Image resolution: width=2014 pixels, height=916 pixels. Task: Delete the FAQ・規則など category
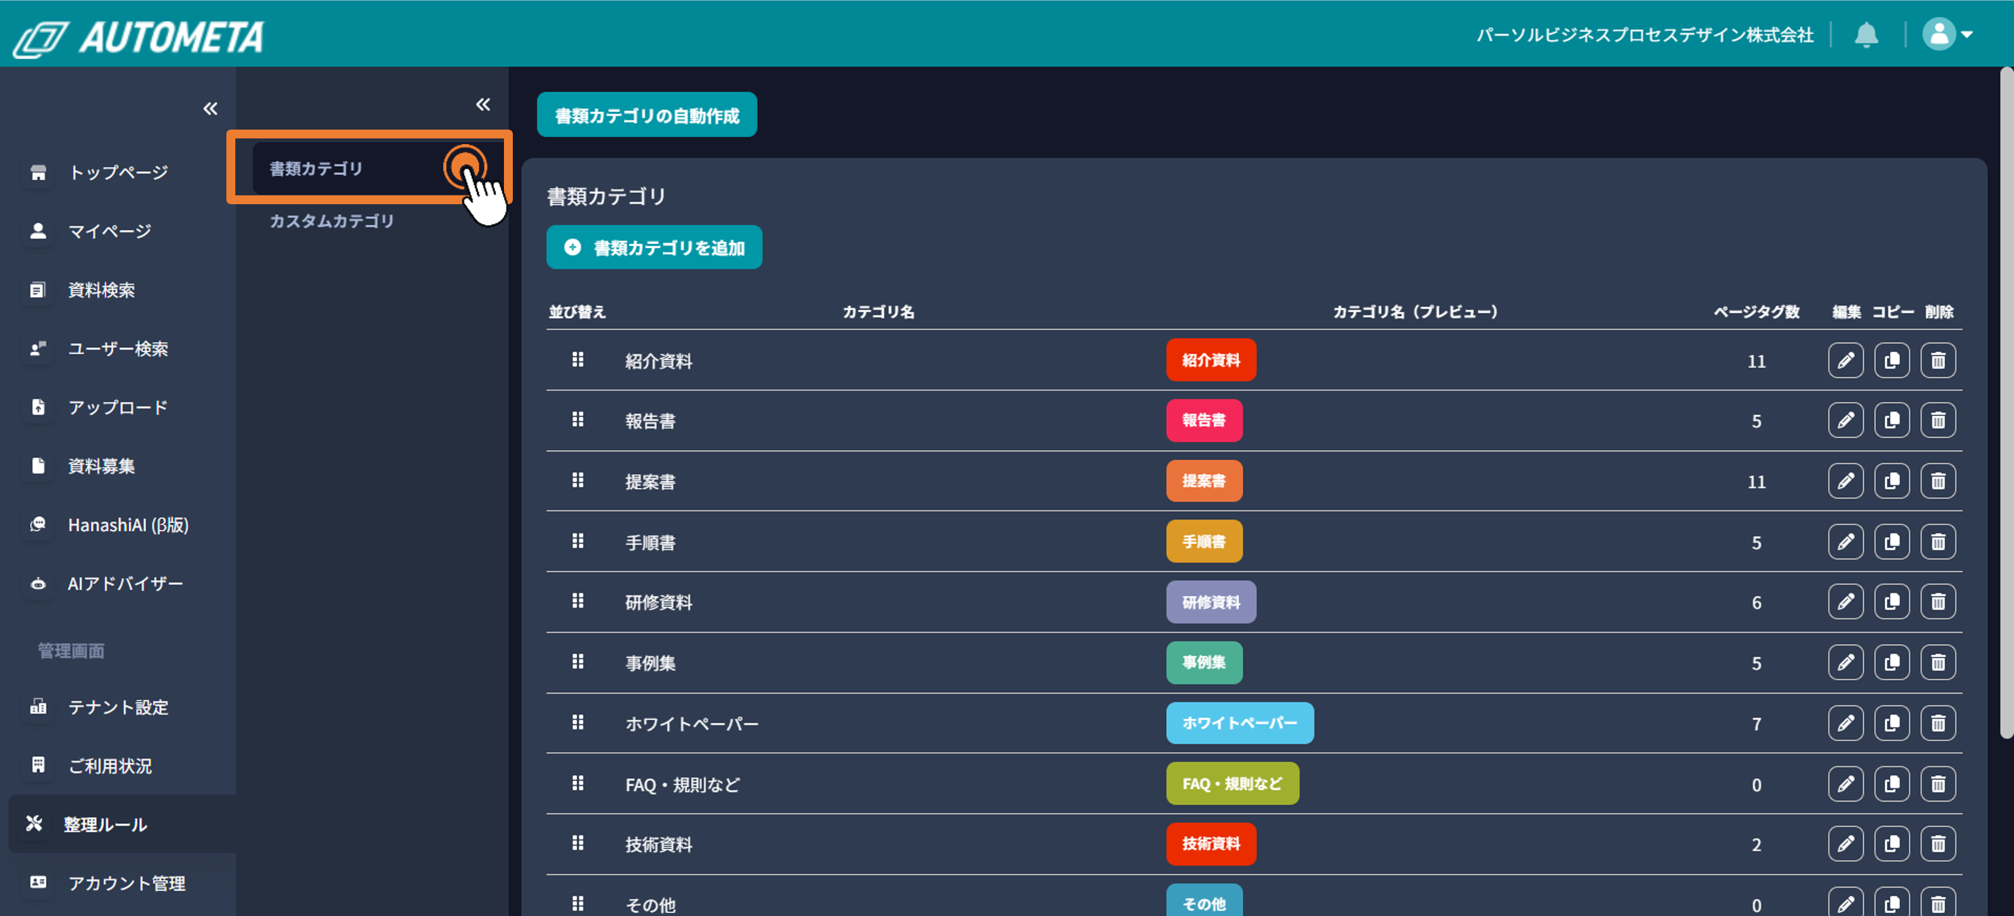[1937, 784]
